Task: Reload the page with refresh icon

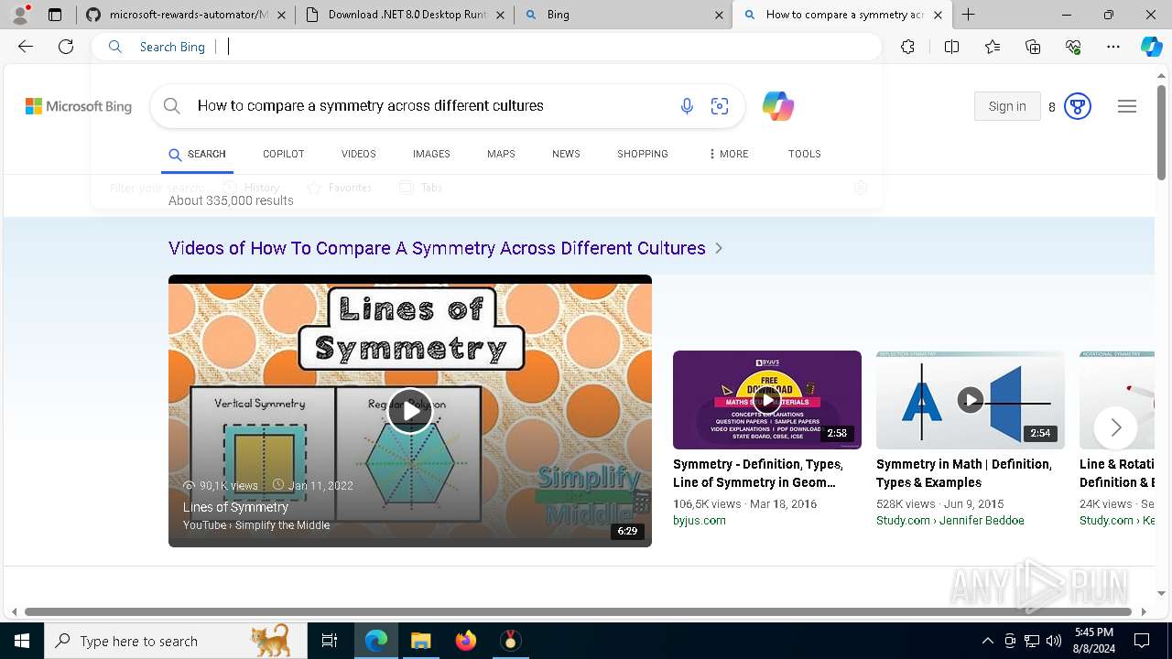Action: (66, 47)
